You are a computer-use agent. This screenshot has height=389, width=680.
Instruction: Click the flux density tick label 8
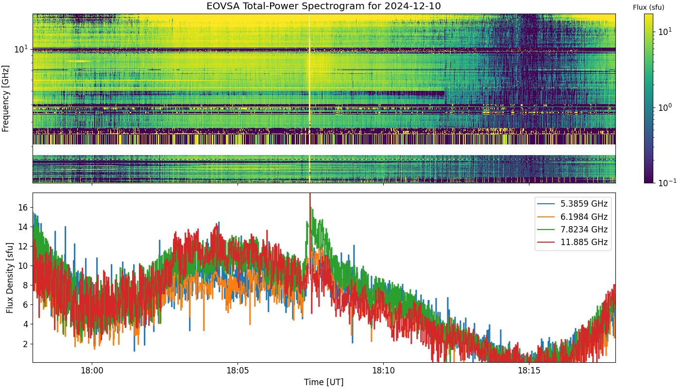[x=26, y=285]
